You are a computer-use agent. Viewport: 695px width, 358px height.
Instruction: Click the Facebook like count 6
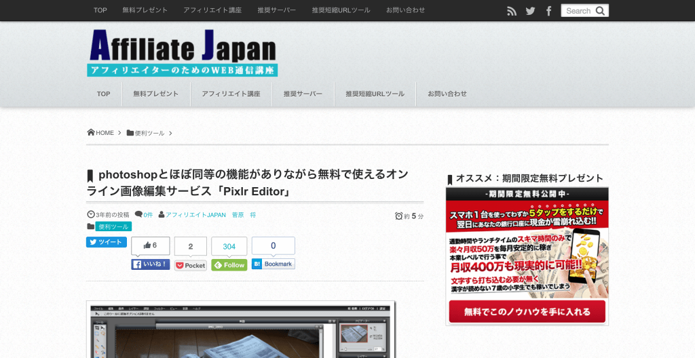click(150, 245)
